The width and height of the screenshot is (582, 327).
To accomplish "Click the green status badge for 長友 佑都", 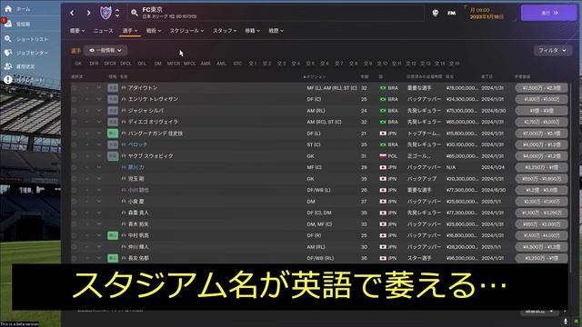I will click(x=113, y=258).
